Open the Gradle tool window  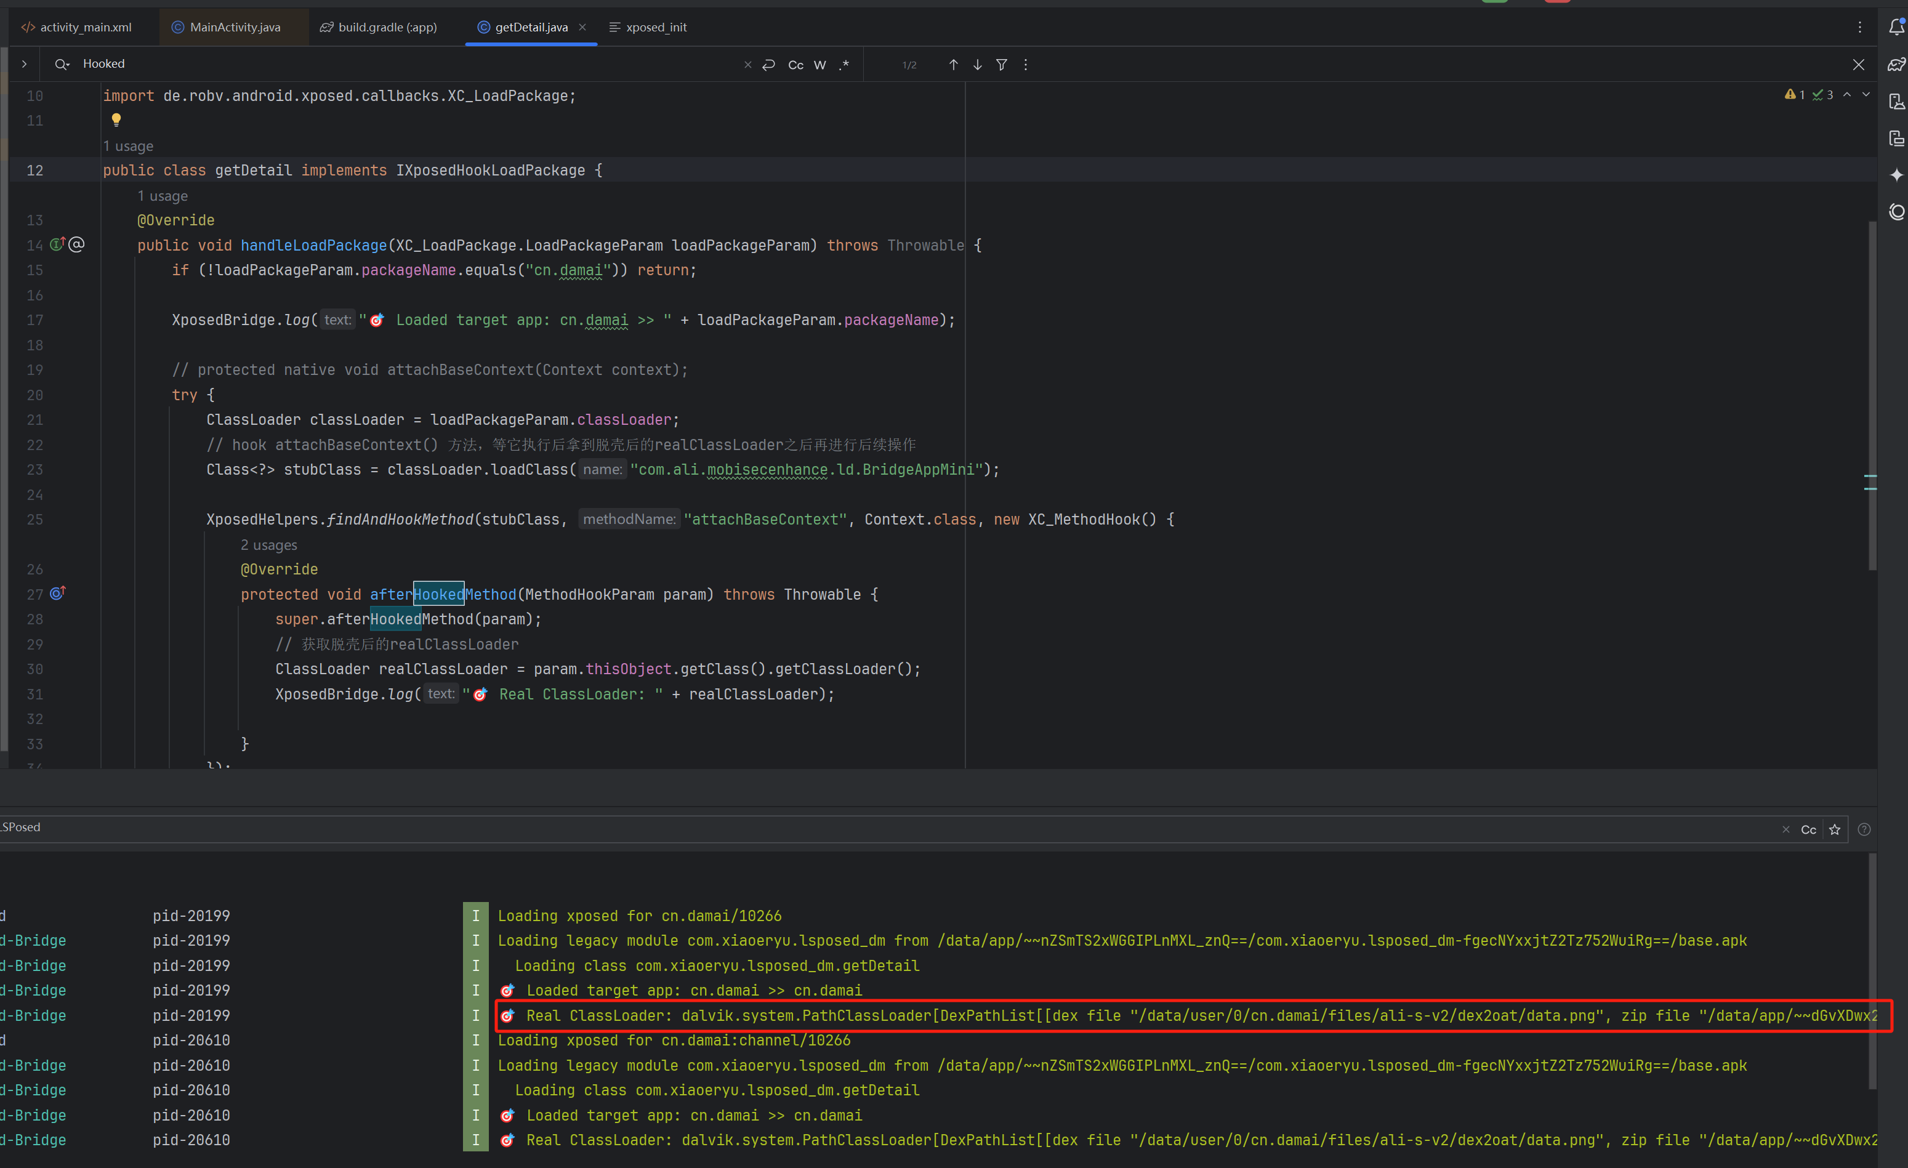(1896, 64)
